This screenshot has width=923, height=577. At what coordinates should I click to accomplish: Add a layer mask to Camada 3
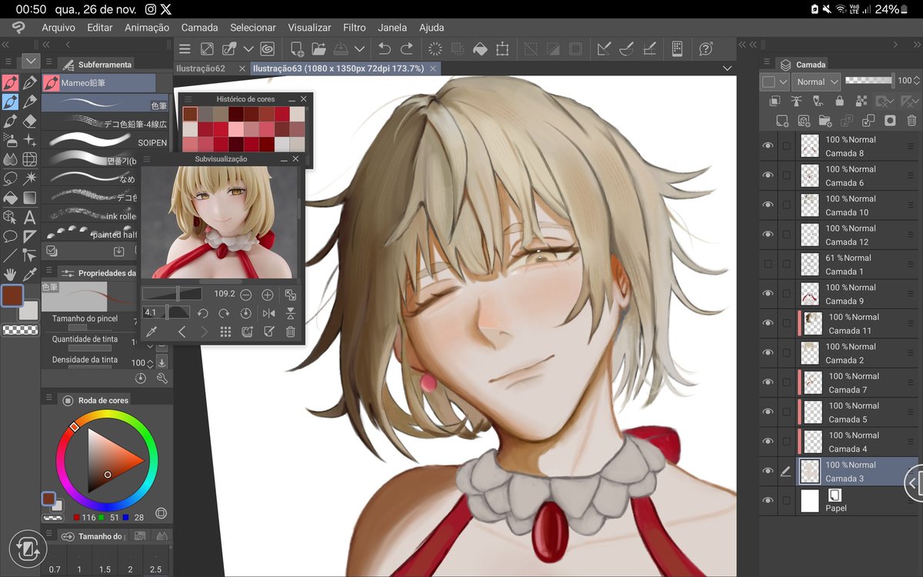pos(889,121)
